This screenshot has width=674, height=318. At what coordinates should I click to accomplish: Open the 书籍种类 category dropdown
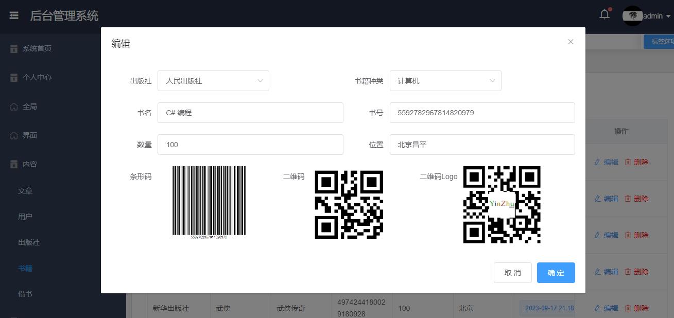point(445,81)
